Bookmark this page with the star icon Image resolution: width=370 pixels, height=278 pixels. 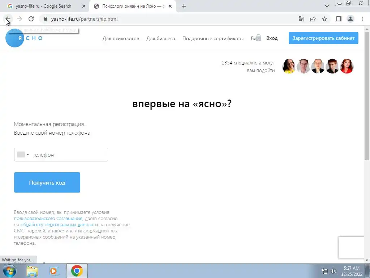click(324, 19)
